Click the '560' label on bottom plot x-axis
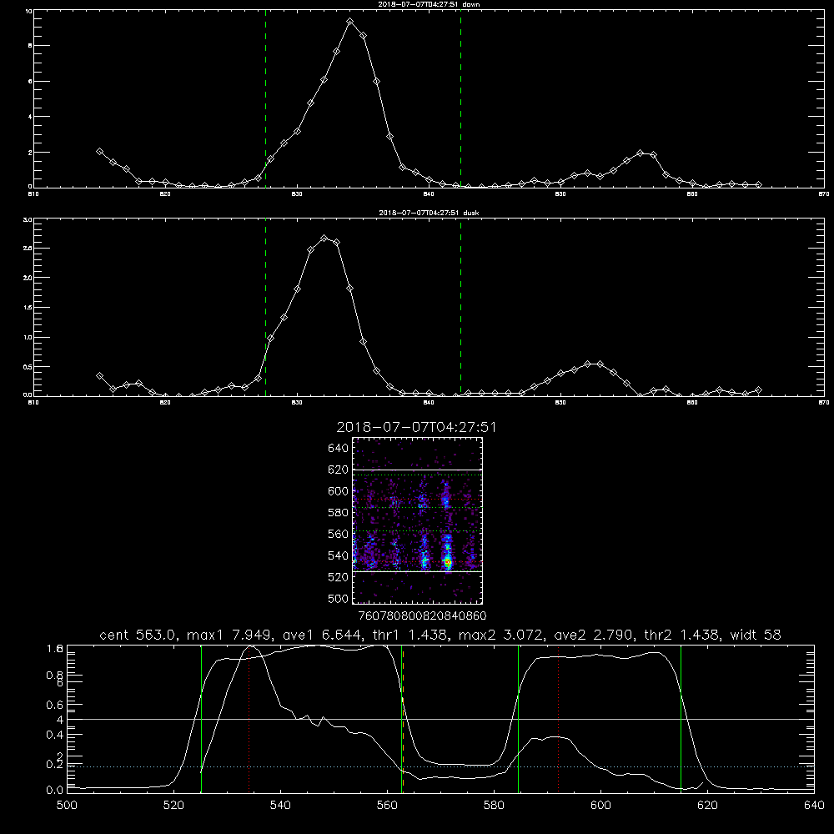 387,806
